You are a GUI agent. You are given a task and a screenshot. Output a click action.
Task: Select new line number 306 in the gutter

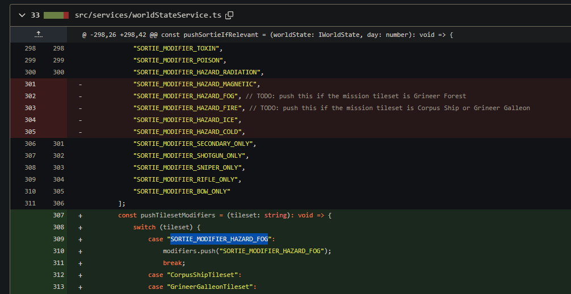click(x=58, y=203)
